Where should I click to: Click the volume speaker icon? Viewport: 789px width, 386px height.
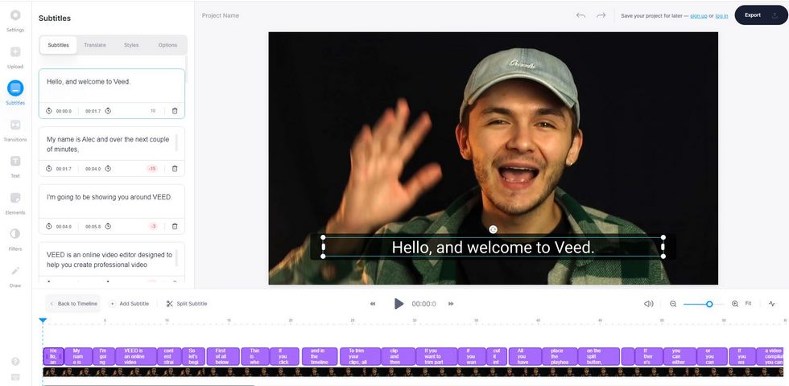click(x=649, y=304)
